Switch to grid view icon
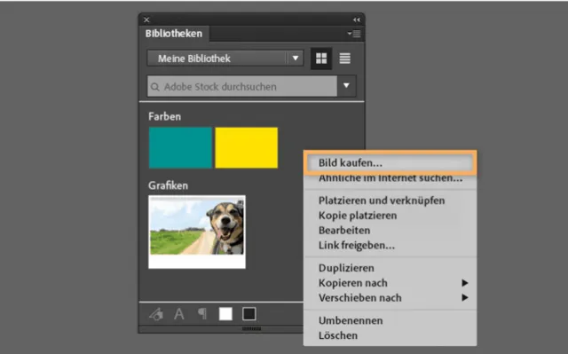The width and height of the screenshot is (568, 354). 321,59
